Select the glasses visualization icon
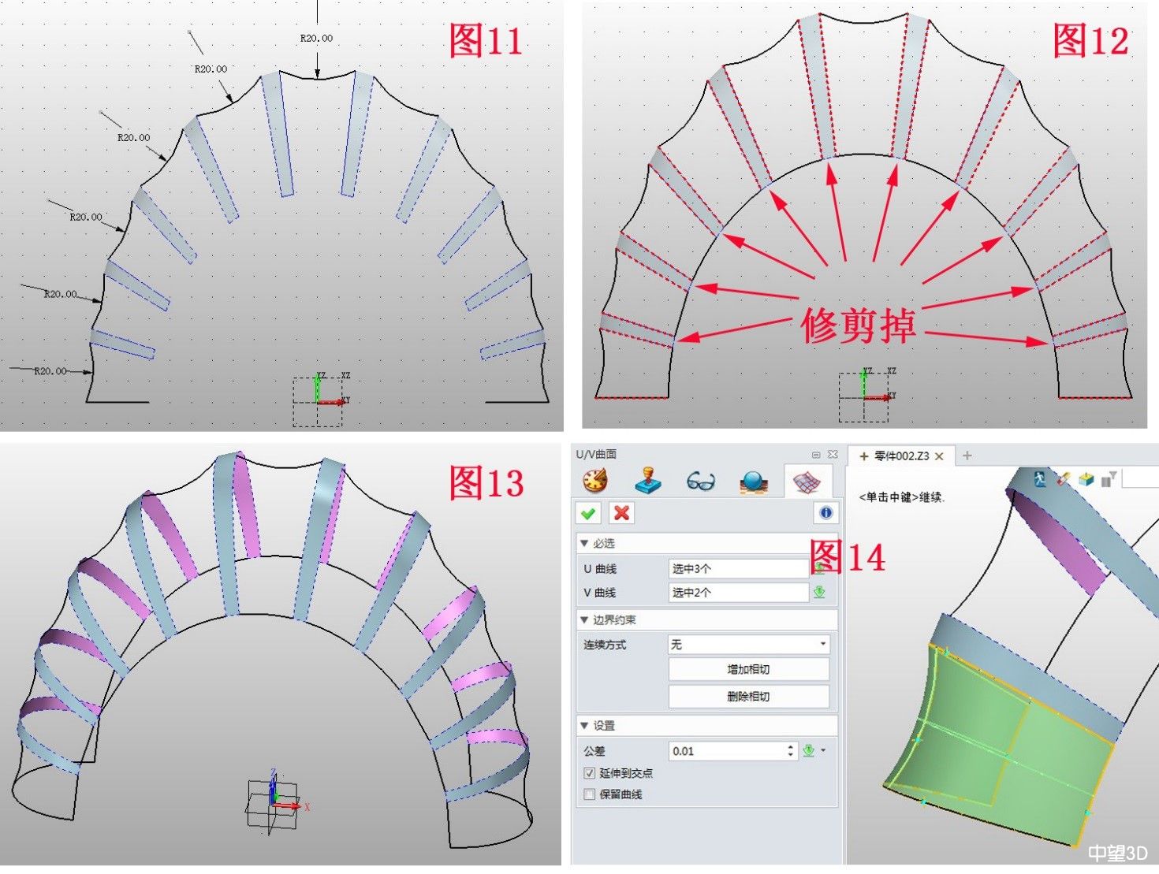1159x874 pixels. 700,481
